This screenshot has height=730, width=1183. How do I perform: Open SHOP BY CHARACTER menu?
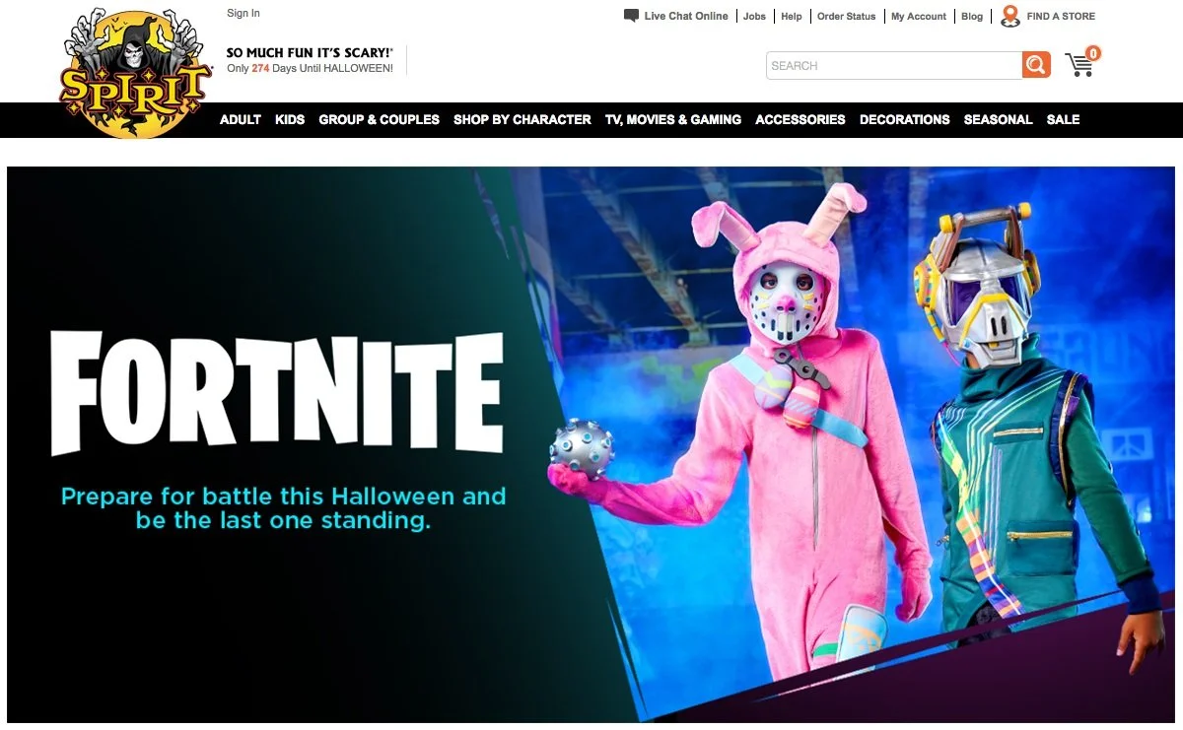coord(522,119)
